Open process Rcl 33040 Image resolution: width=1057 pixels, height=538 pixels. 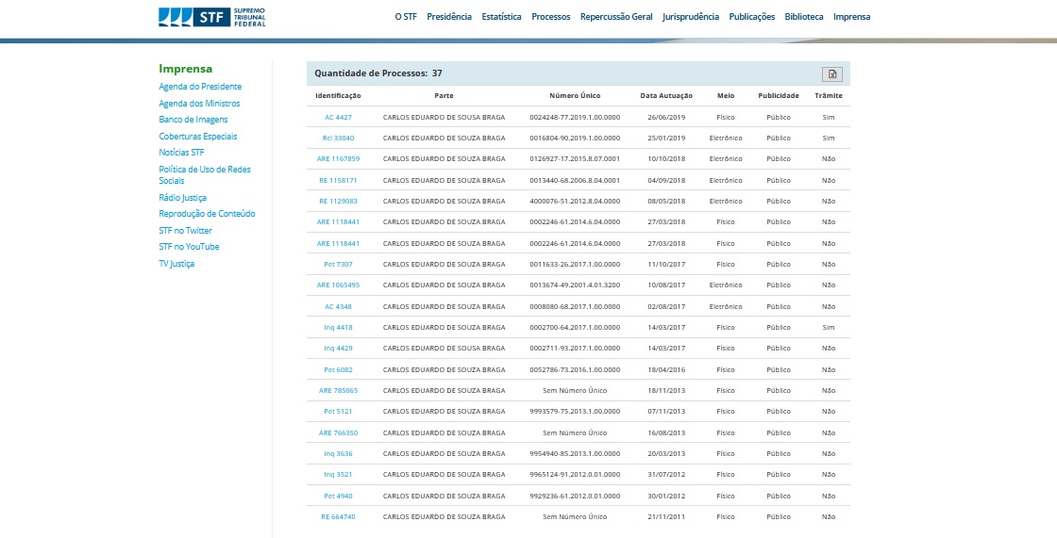(338, 139)
